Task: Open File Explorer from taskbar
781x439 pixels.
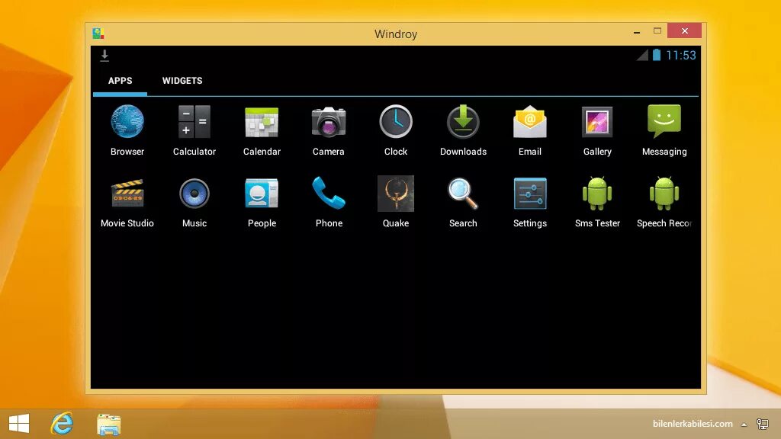Action: coord(108,425)
